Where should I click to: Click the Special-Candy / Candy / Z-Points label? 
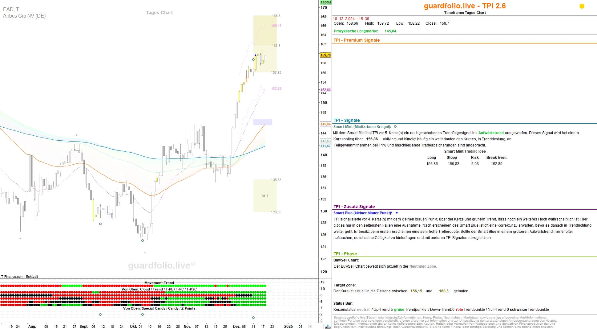pyautogui.click(x=159, y=308)
